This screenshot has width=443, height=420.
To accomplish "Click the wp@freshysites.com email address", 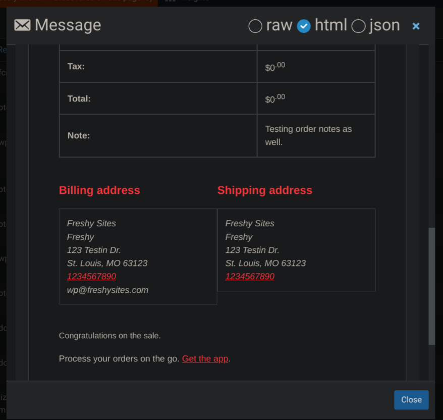I will tap(107, 290).
